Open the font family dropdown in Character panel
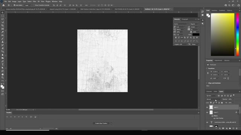 (181, 24)
